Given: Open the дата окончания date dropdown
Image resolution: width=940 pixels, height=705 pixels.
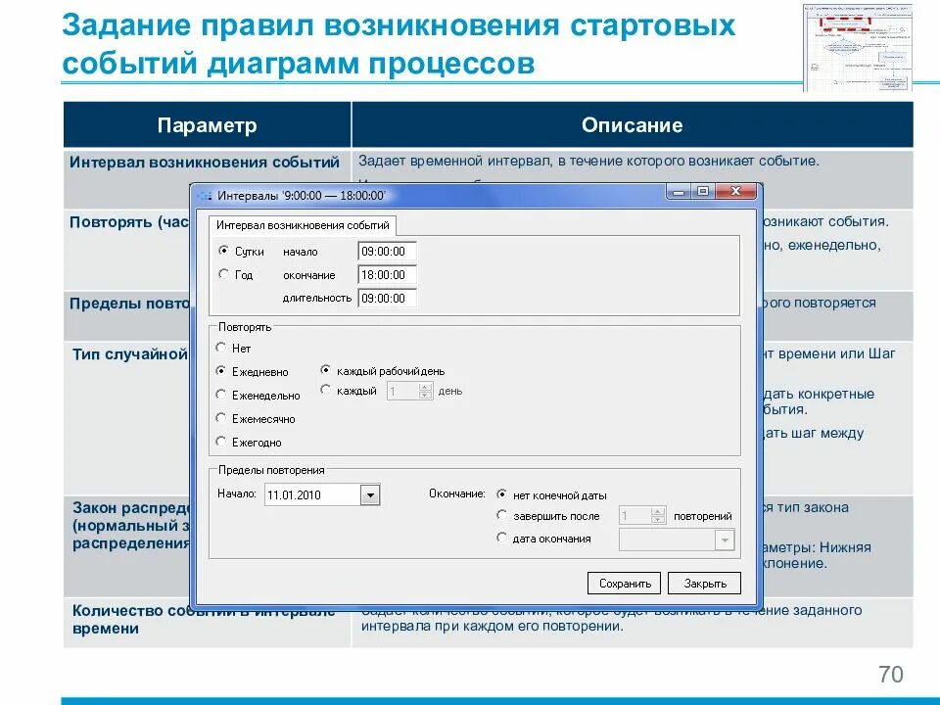Looking at the screenshot, I should 725,540.
